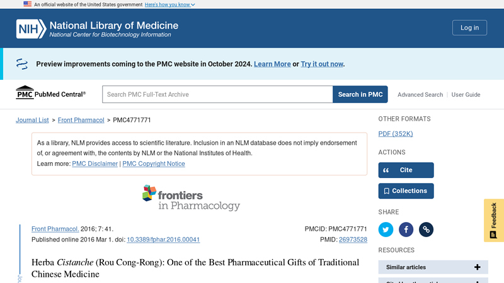Click the PMC preview banner icon

pos(22,64)
